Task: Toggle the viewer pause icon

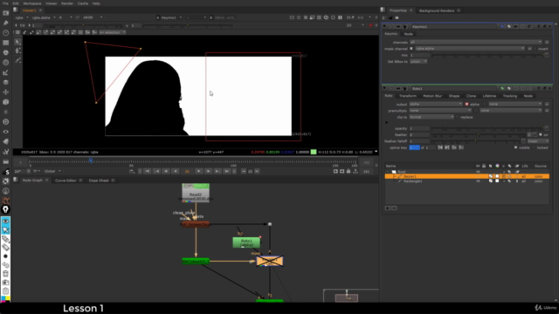Action: tap(340, 17)
